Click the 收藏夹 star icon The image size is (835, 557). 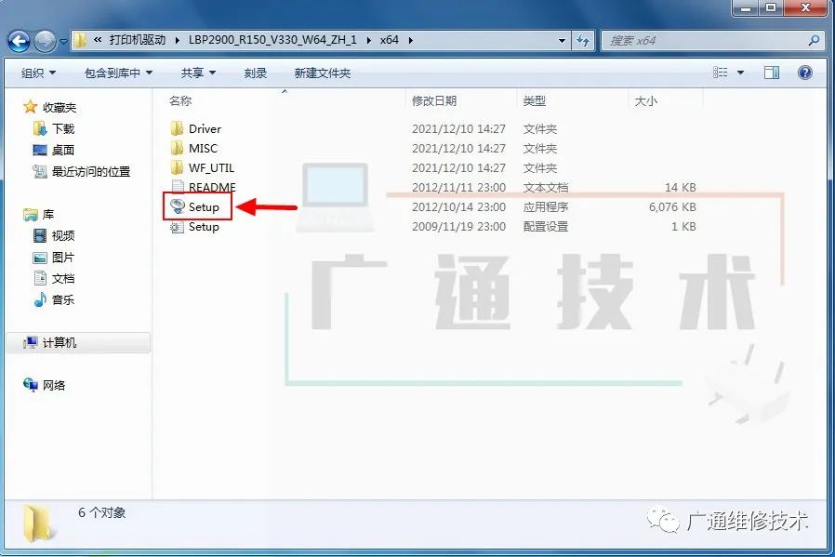(x=31, y=107)
